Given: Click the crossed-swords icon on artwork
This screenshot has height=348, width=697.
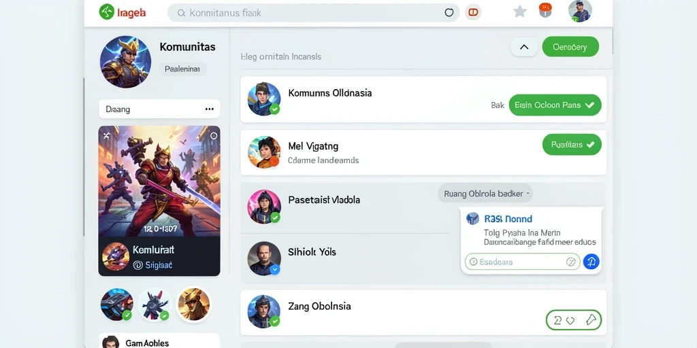Looking at the screenshot, I should click(x=107, y=135).
